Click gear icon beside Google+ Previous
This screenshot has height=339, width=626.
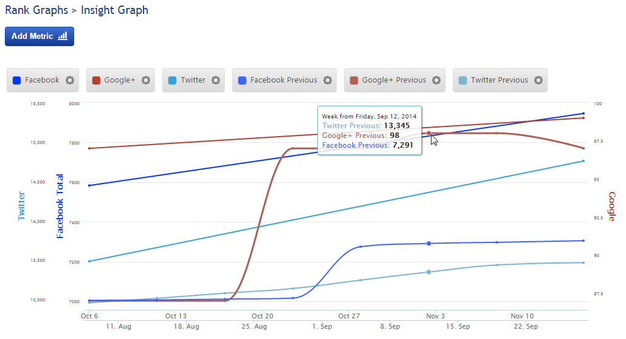[x=436, y=80]
